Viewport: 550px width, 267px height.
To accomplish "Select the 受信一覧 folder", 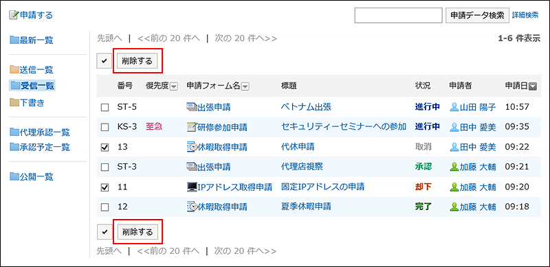I will pos(37,85).
